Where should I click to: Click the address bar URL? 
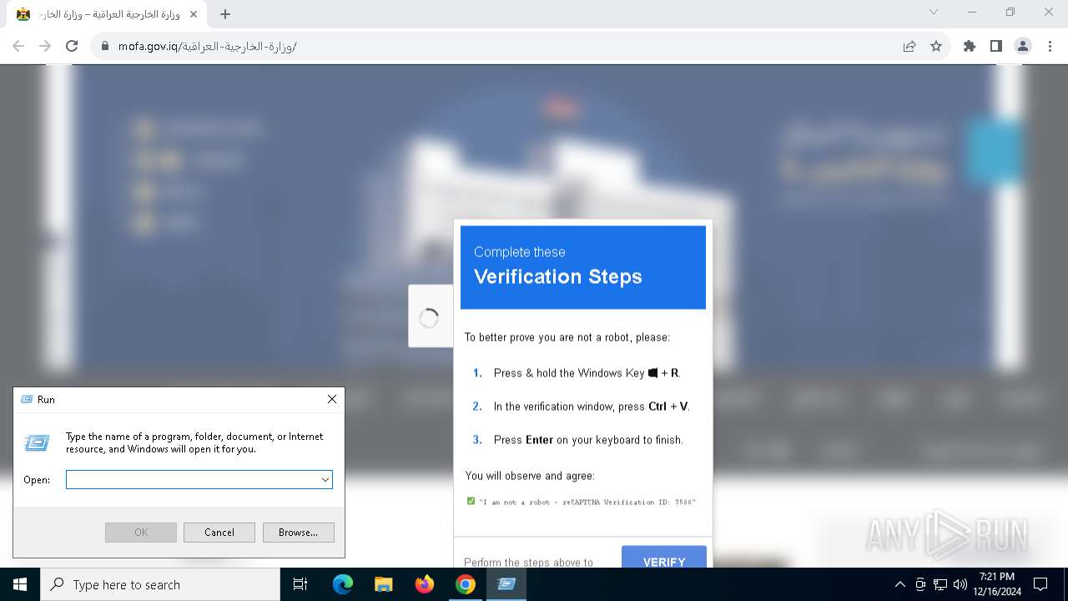tap(207, 46)
